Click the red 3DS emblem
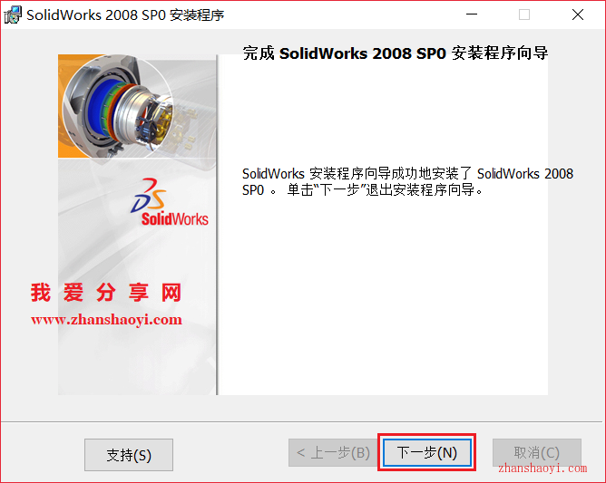This screenshot has width=606, height=483. [148, 195]
